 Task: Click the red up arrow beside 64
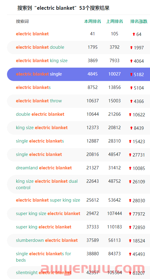click(x=134, y=34)
